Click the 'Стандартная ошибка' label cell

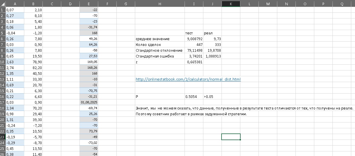(x=160, y=56)
